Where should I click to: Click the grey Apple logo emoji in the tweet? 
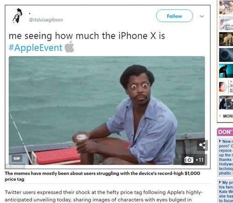[x=69, y=47]
